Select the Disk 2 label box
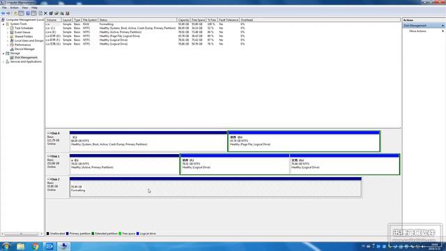Image resolution: width=446 pixels, height=251 pixels. point(57,188)
